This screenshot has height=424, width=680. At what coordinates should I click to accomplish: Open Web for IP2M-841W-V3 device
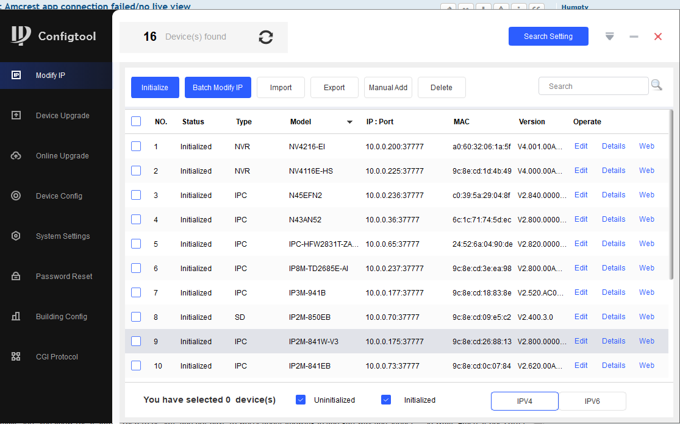646,341
